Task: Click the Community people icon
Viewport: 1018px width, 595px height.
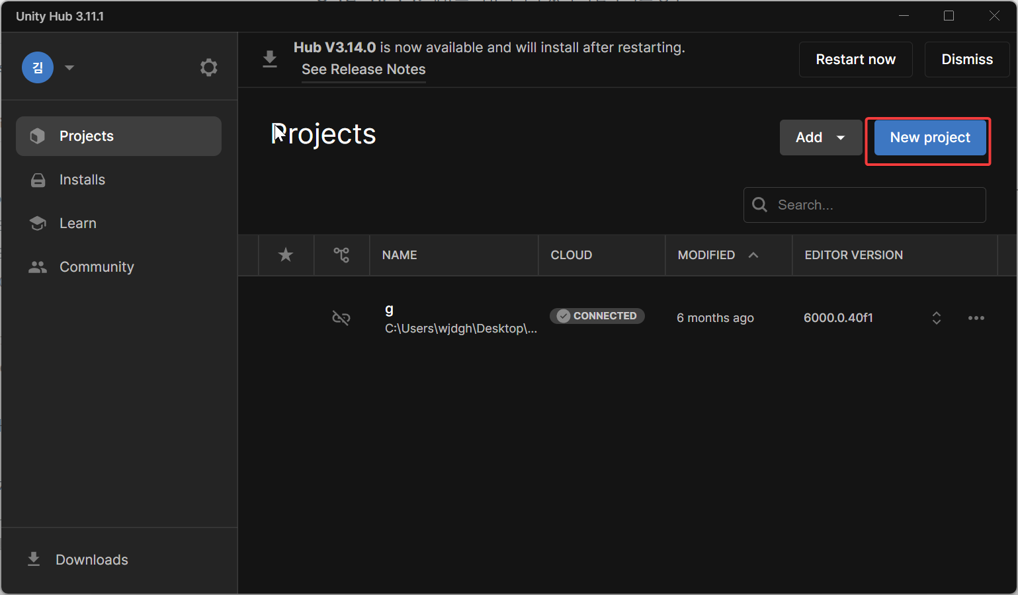Action: pyautogui.click(x=38, y=267)
